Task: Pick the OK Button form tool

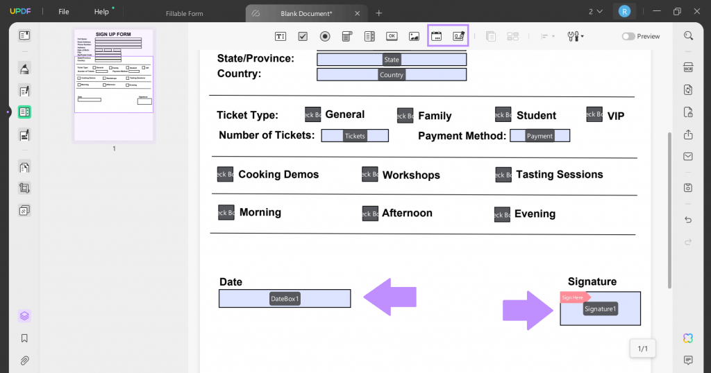Action: [x=392, y=36]
